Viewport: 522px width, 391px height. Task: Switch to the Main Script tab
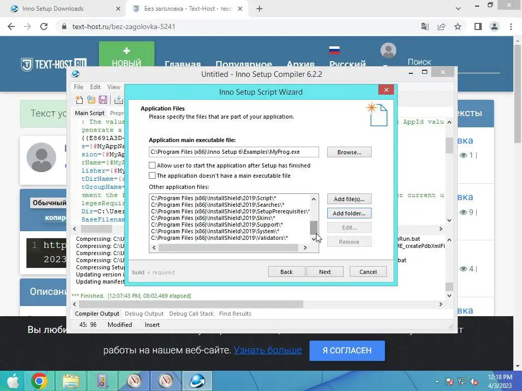coord(90,113)
